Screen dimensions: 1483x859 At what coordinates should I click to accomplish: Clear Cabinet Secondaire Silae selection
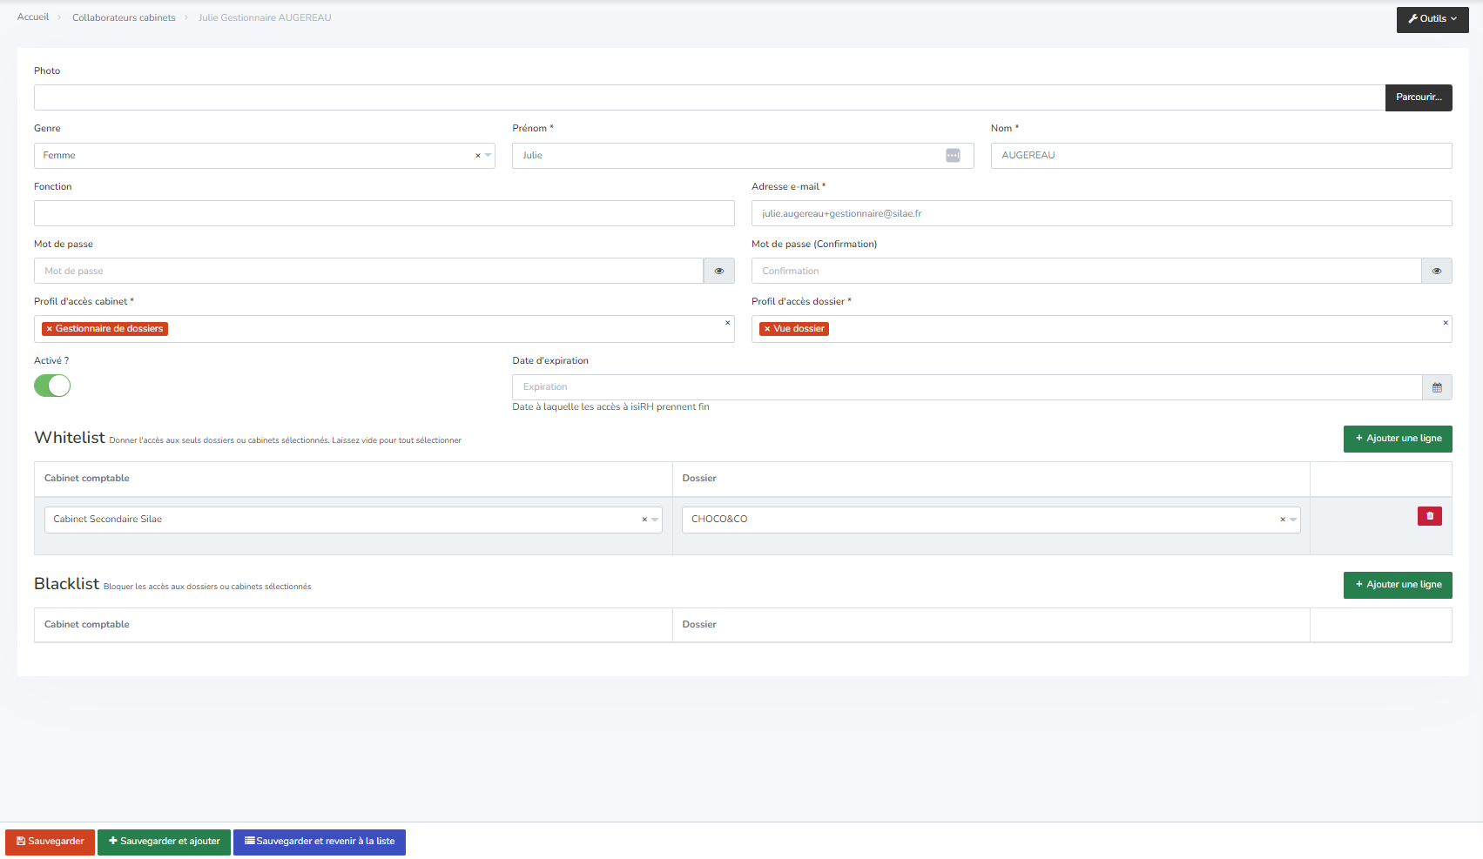(x=644, y=520)
